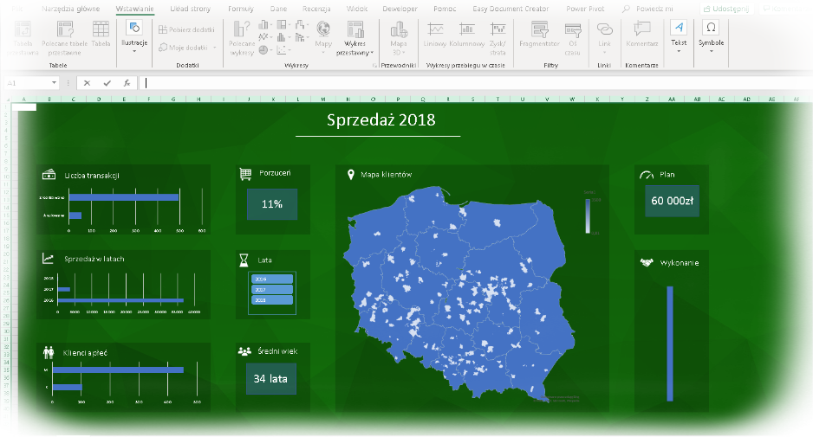Viewport: 813px width, 437px height.
Task: Click the Oś czasu timeline icon
Action: [x=573, y=34]
